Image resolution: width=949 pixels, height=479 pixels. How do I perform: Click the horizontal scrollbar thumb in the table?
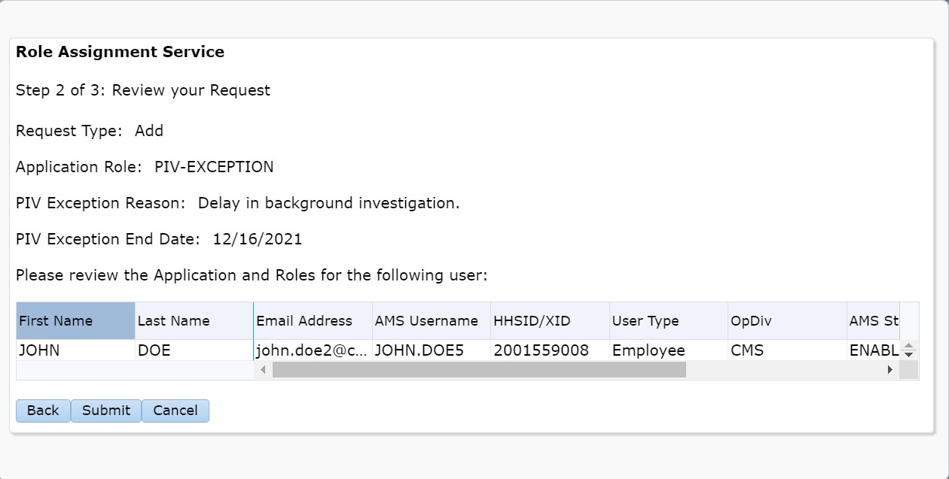tap(479, 370)
